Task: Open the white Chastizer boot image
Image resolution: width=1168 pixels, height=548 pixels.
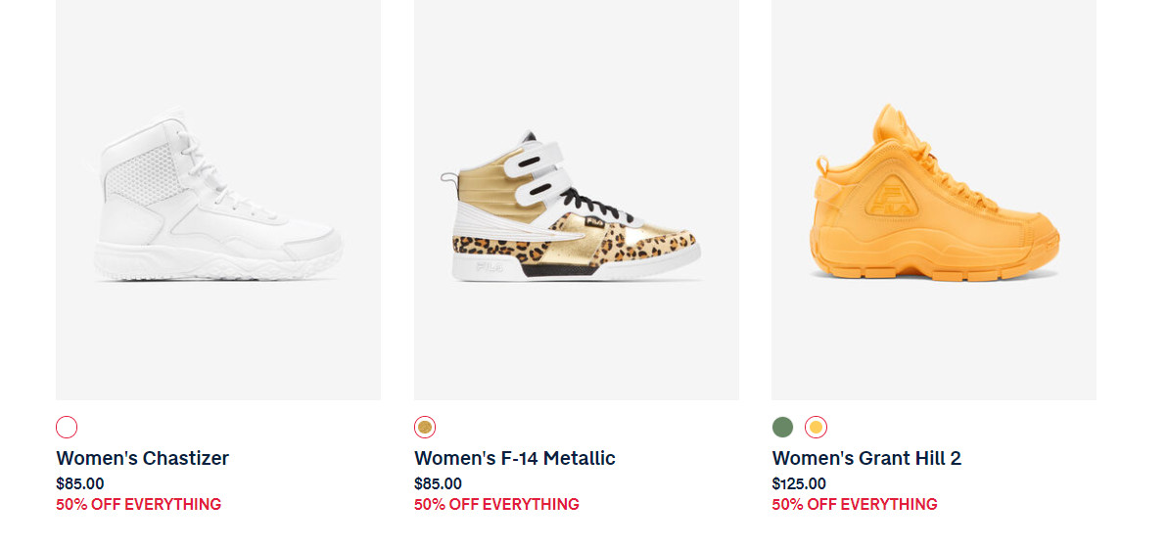Action: pos(218,200)
